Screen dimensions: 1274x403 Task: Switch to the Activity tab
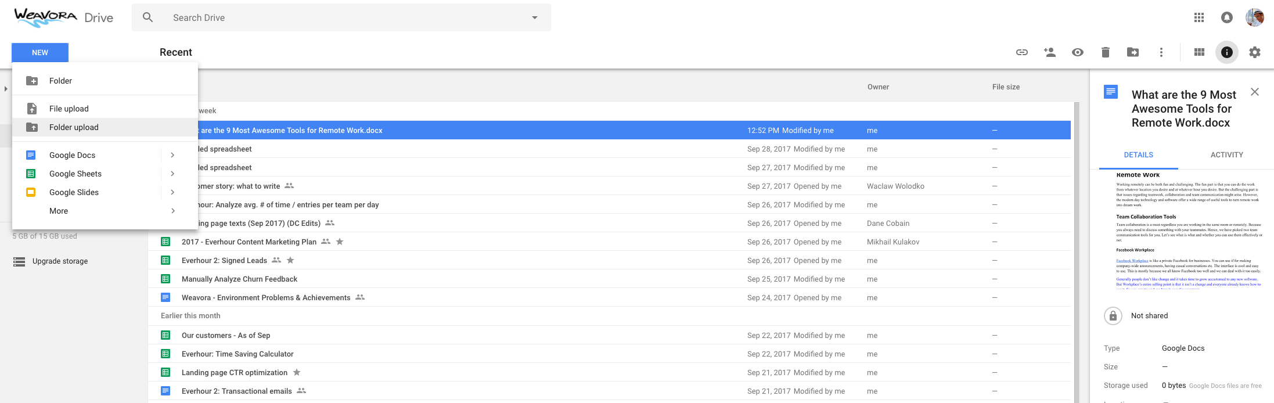[x=1226, y=155]
